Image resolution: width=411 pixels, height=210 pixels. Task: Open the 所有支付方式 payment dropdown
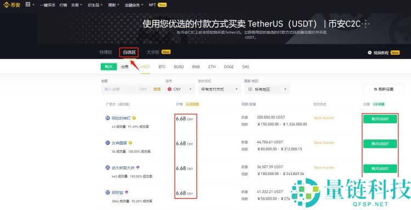click(219, 89)
